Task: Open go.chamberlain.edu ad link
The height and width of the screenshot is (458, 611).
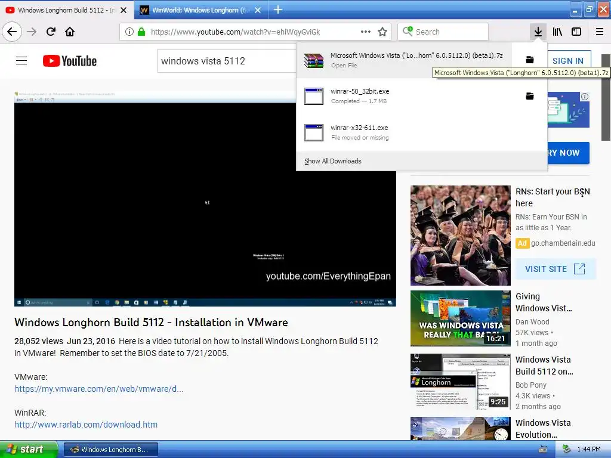Action: 563,243
